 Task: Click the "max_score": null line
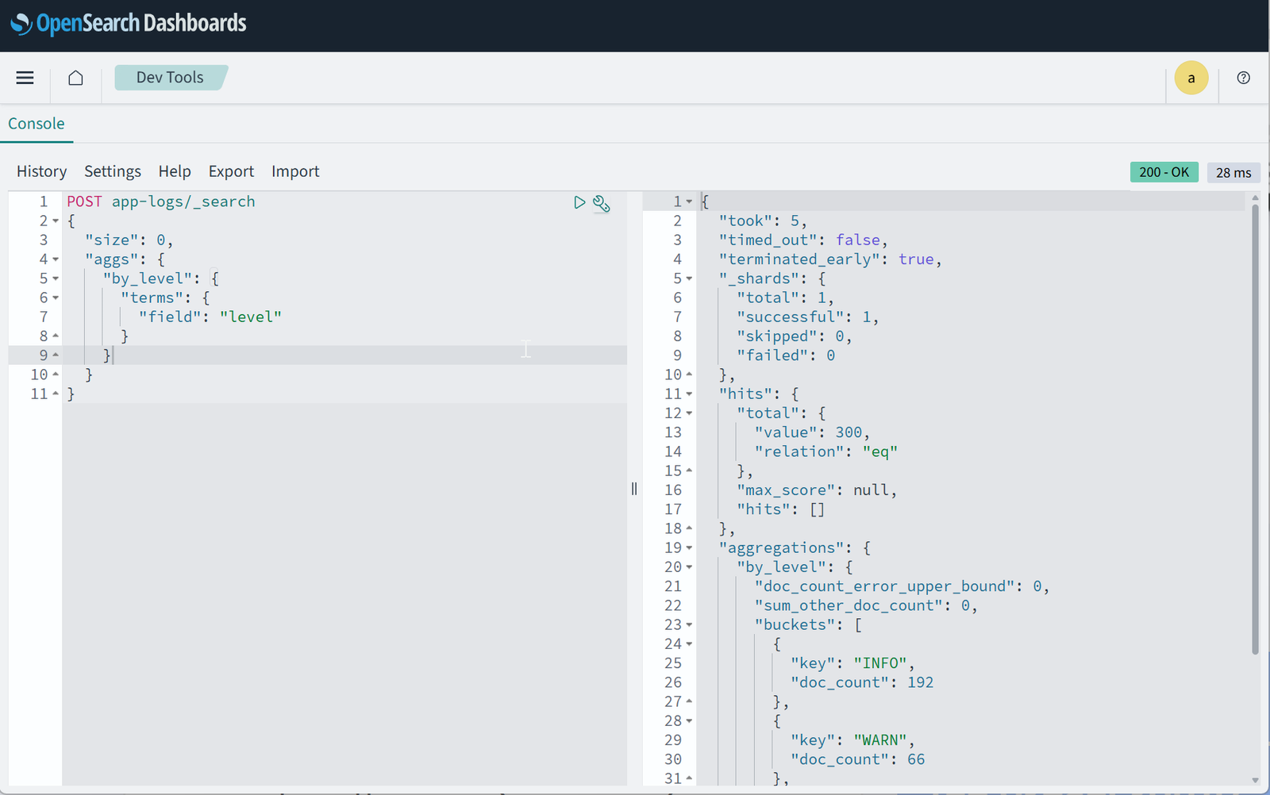click(817, 490)
